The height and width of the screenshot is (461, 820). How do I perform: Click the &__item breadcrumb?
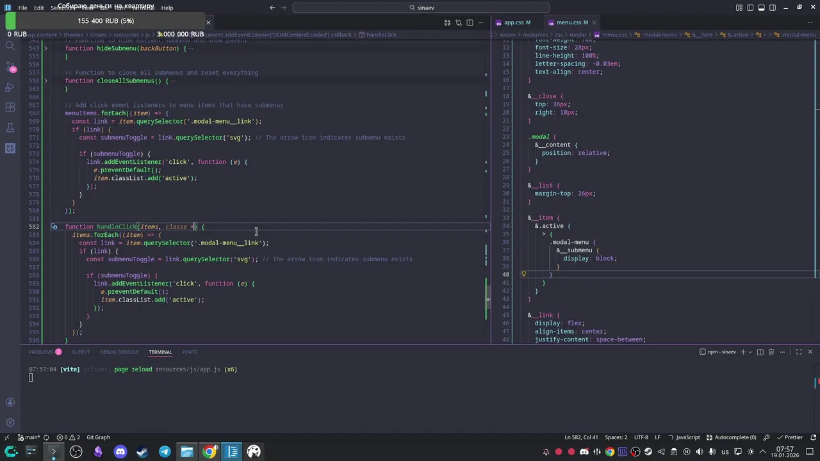pyautogui.click(x=698, y=35)
